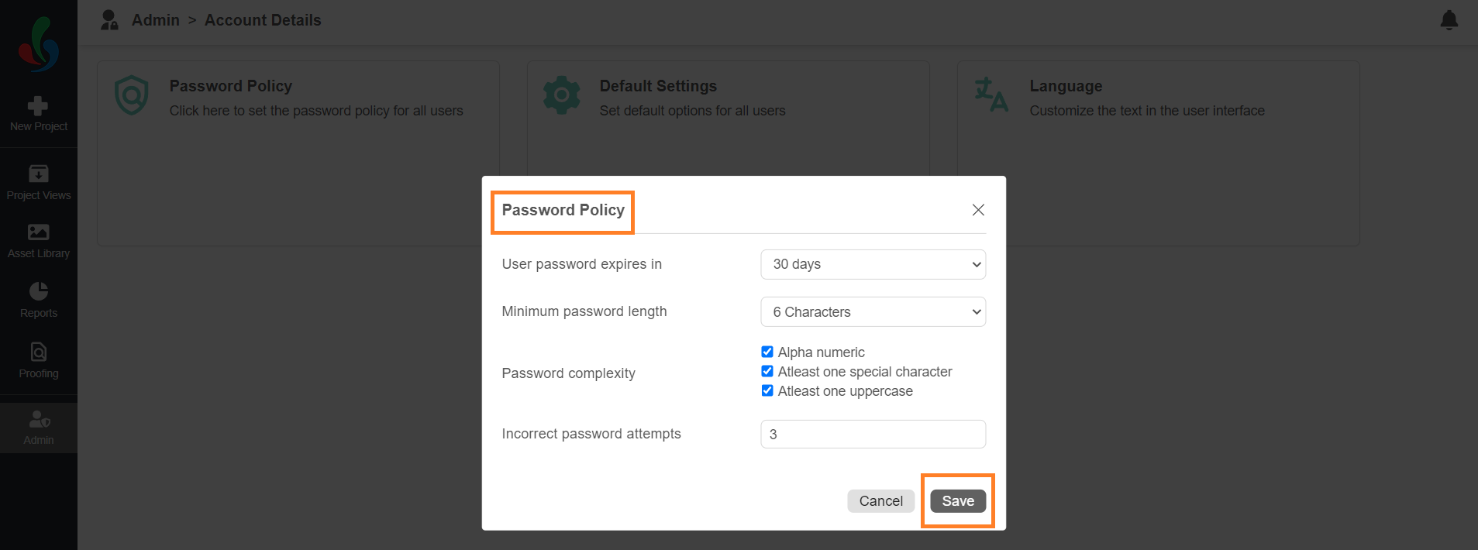Click the notification bell icon
The width and height of the screenshot is (1478, 550).
[x=1449, y=20]
